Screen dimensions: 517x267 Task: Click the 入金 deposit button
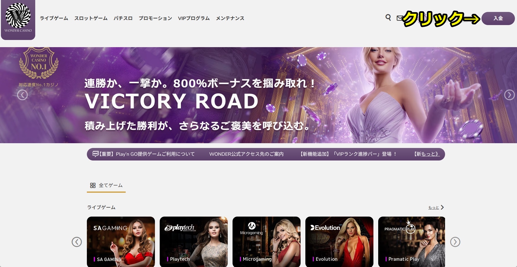498,18
